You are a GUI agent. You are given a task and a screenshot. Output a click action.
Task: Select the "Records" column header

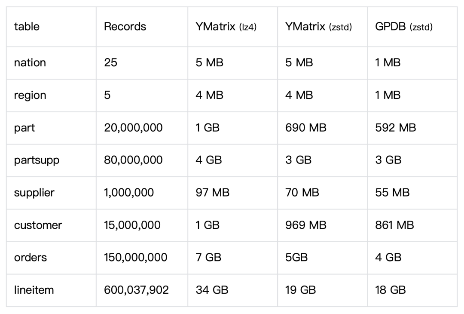coord(125,27)
